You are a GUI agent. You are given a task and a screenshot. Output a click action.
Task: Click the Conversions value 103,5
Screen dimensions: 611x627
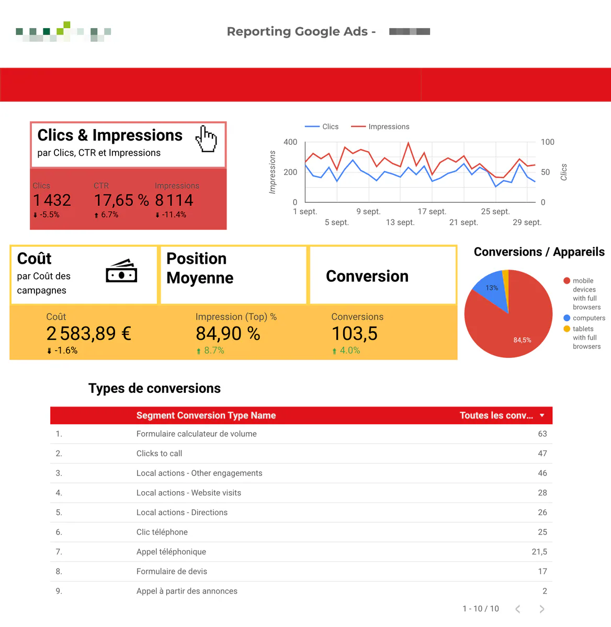pyautogui.click(x=355, y=333)
